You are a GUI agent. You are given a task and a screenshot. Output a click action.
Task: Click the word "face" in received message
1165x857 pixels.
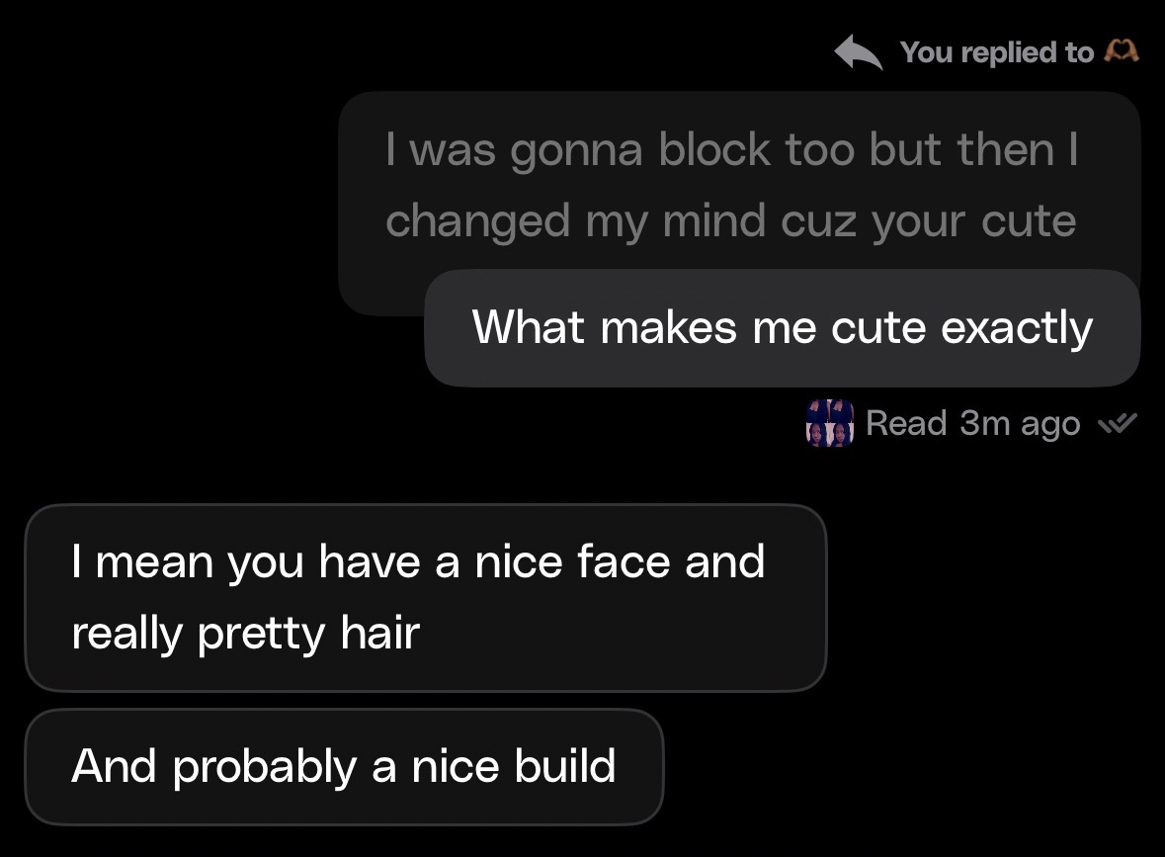click(624, 561)
